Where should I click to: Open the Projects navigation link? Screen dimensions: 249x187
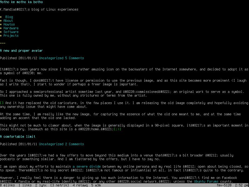click(x=11, y=36)
